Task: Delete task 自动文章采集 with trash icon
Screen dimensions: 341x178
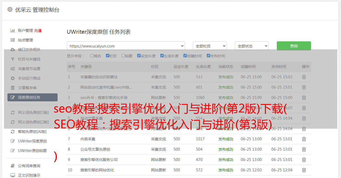Action: (x=304, y=118)
